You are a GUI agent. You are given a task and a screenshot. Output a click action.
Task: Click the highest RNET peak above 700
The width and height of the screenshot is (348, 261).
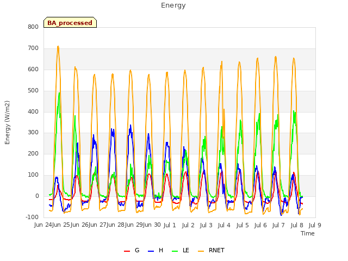58,47
